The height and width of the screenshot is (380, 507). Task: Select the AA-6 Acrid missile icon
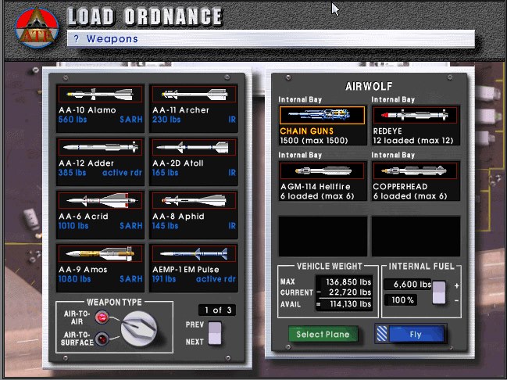point(100,200)
